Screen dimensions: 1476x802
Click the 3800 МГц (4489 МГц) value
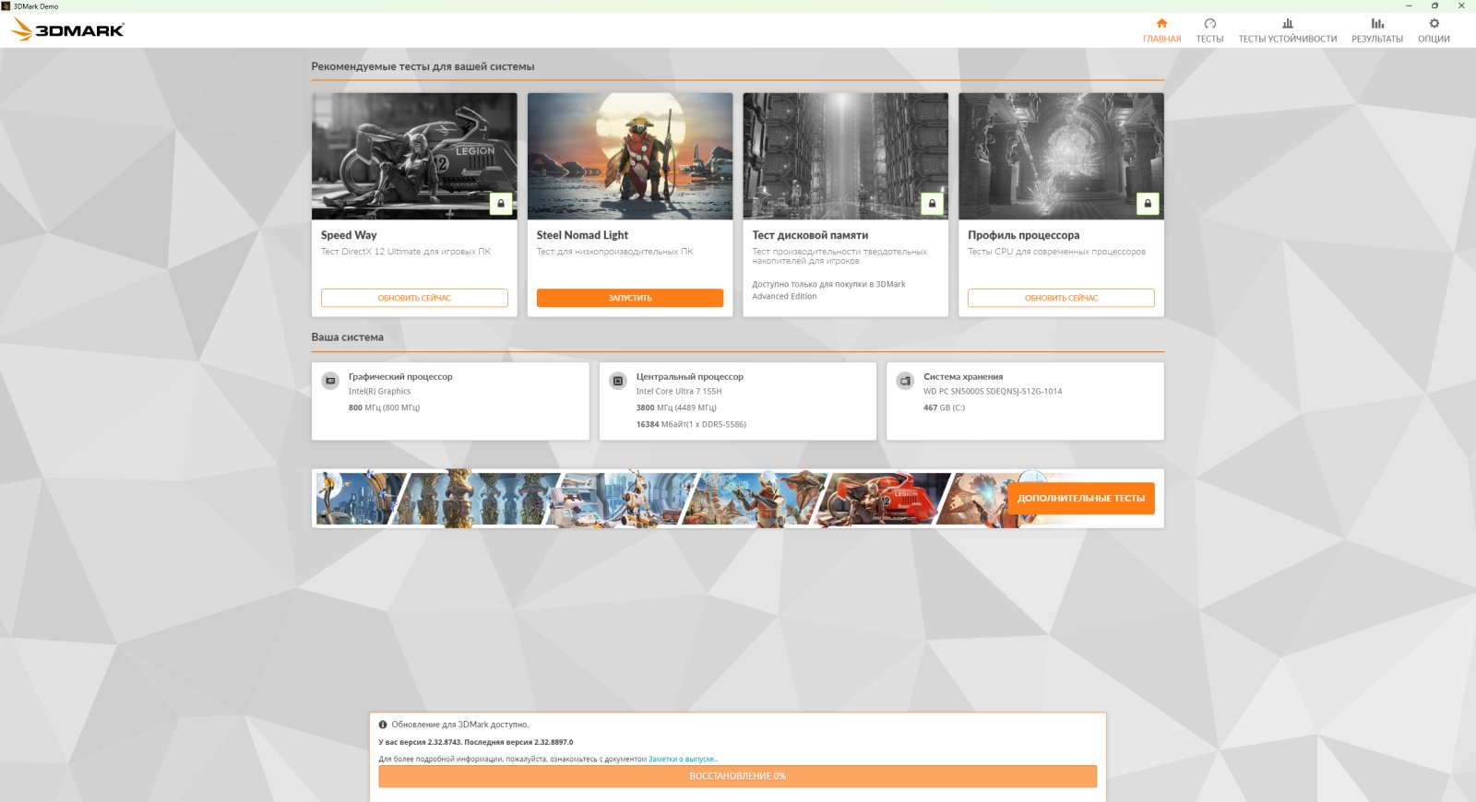coord(676,407)
